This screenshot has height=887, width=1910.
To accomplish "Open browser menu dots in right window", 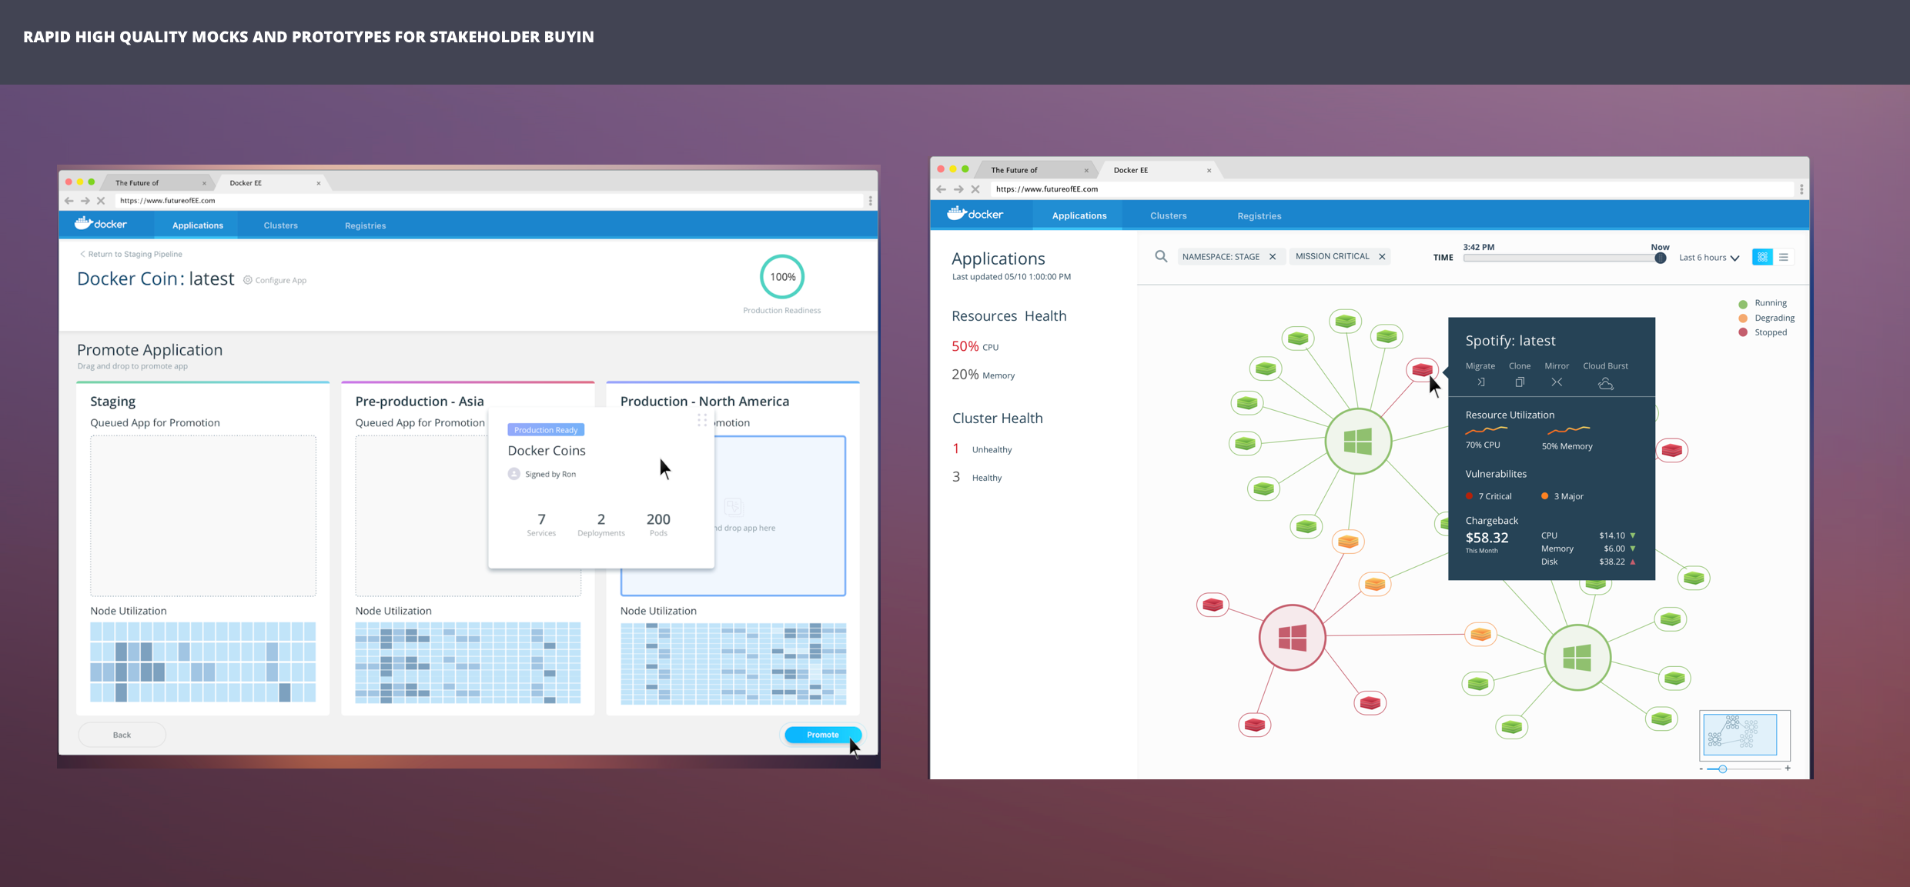I will coord(1801,189).
